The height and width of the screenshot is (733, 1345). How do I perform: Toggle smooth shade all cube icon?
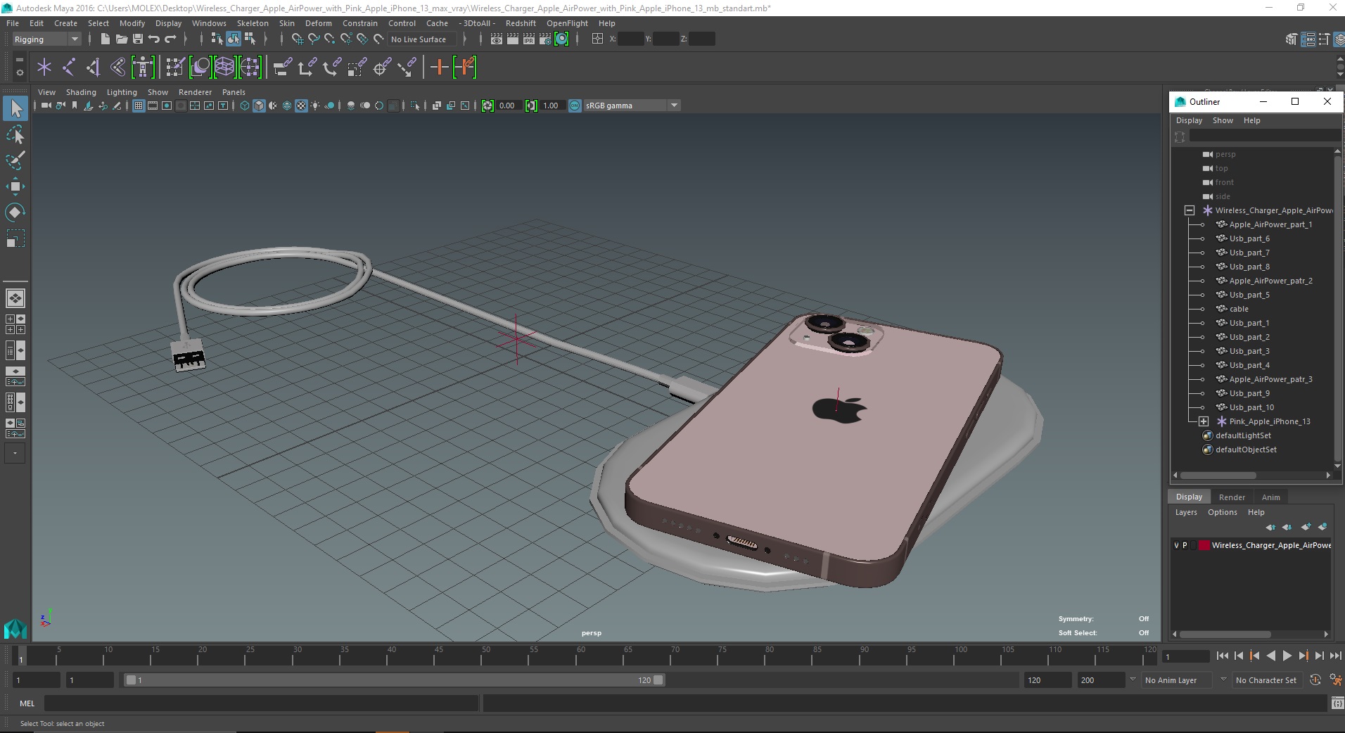click(259, 106)
